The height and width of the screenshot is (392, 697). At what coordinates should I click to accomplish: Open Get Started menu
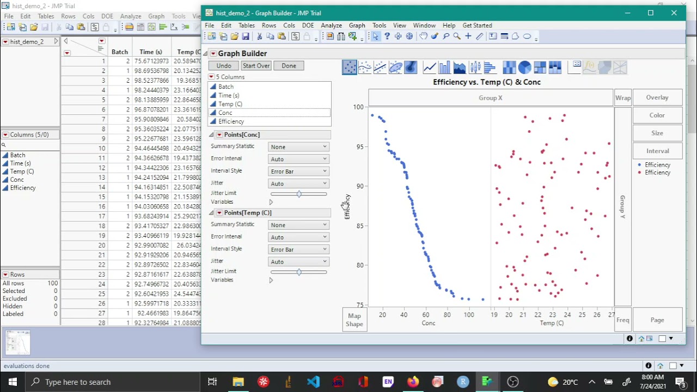(477, 26)
